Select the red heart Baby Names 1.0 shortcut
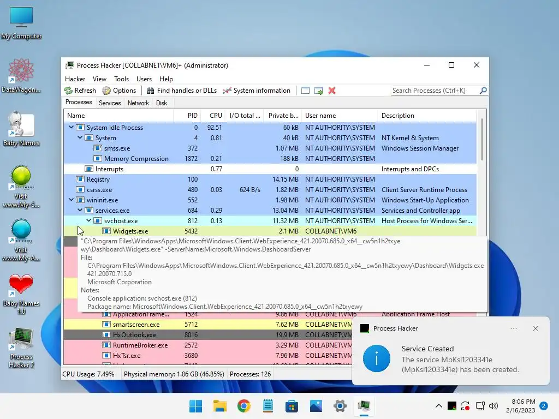This screenshot has width=559, height=419. (21, 294)
